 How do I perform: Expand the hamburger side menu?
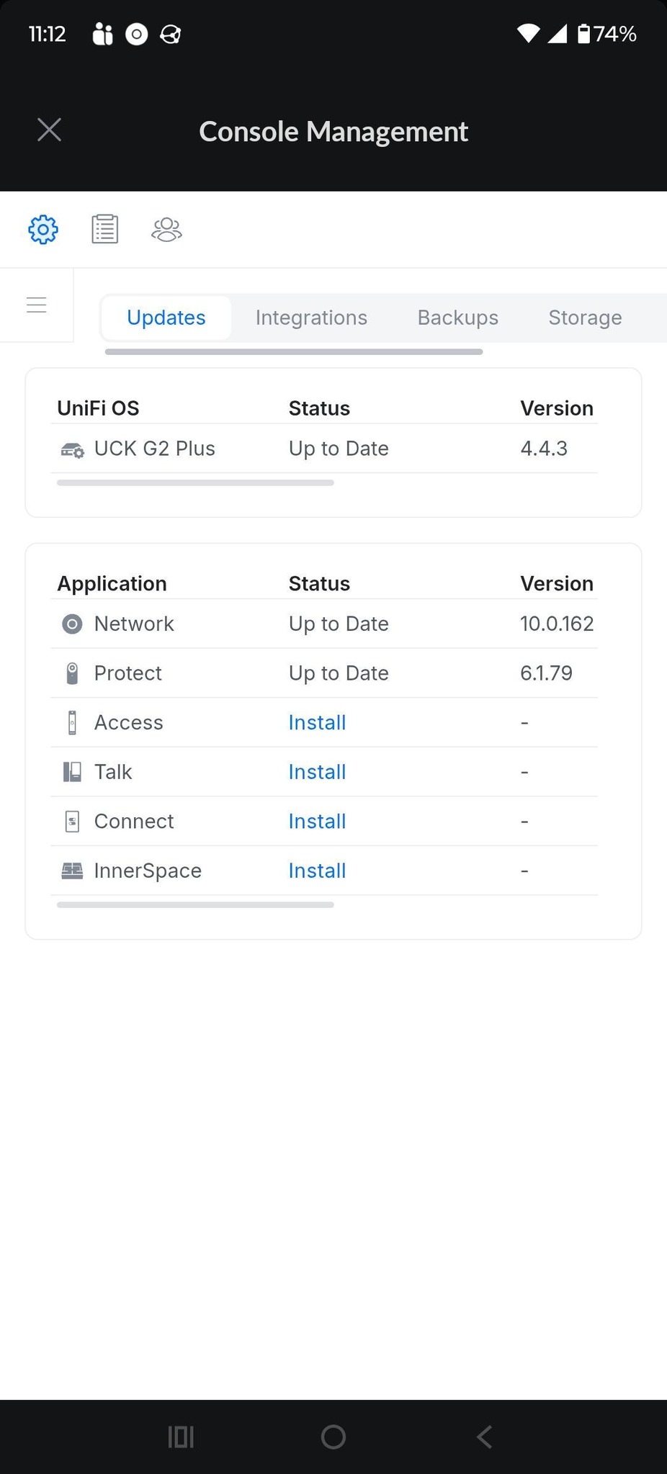37,305
